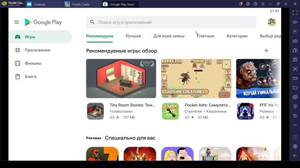Open the gas mask ad game icon
300x168 pixels.
pos(102,154)
